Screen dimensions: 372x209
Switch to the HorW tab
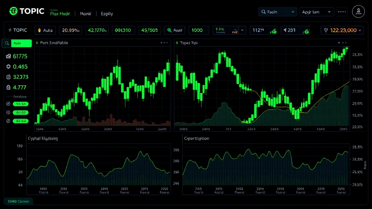click(x=85, y=14)
